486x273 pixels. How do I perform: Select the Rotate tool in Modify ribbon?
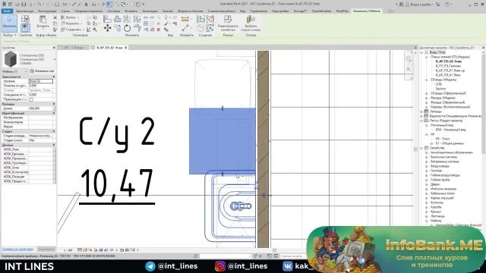(x=127, y=28)
